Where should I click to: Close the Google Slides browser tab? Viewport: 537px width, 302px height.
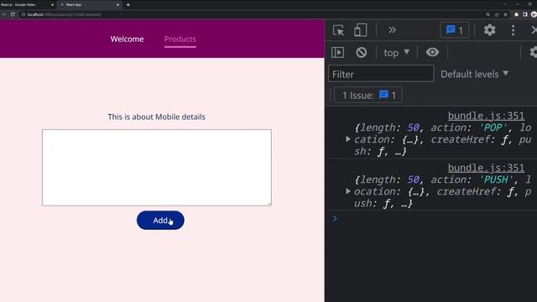pyautogui.click(x=52, y=5)
